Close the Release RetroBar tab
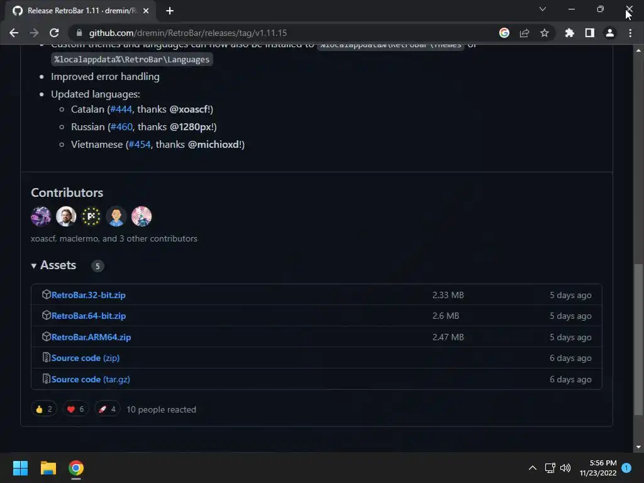This screenshot has height=483, width=644. (146, 11)
